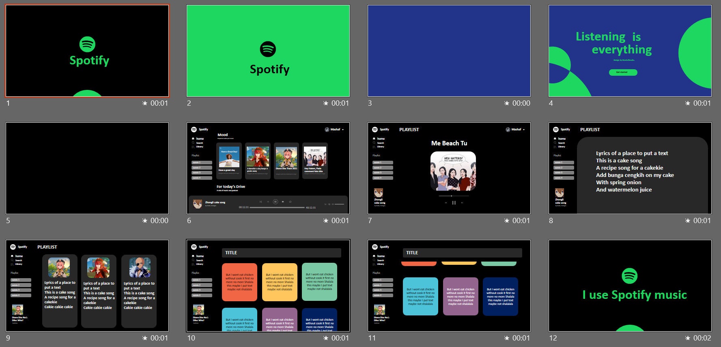
Task: Select the 'I use Spotify music' slide thumbnail
Action: (x=630, y=286)
